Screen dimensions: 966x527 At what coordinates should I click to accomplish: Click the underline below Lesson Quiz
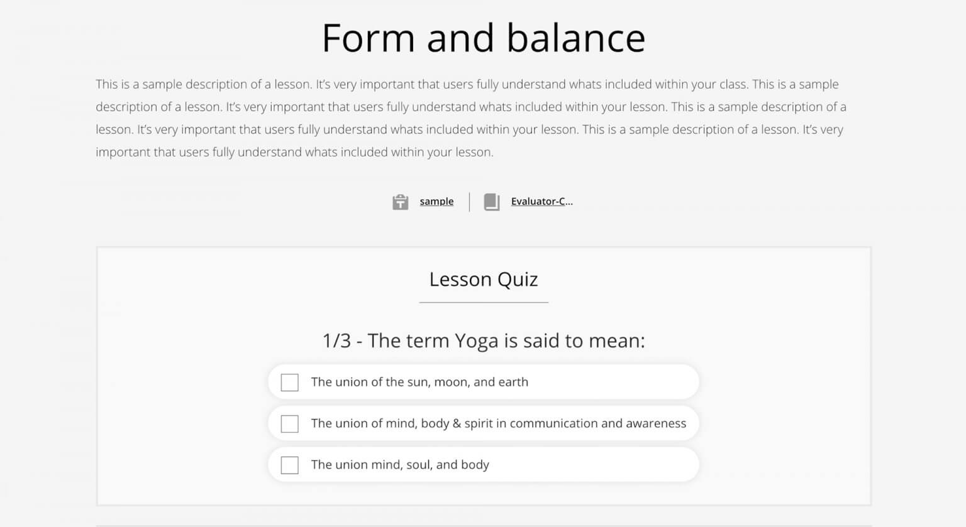483,302
